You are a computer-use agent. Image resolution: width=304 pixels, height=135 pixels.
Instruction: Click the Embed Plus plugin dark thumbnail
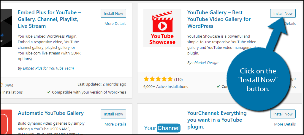[6, 28]
